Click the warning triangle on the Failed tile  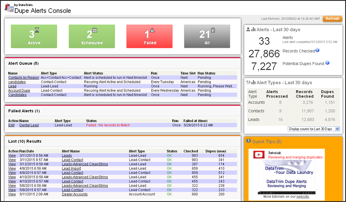click(x=152, y=30)
